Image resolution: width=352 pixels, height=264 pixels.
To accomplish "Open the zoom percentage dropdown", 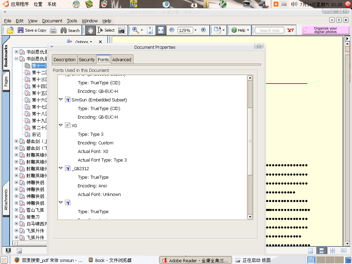I will [x=195, y=30].
